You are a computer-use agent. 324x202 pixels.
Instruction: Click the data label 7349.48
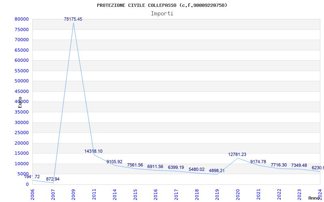pyautogui.click(x=299, y=166)
